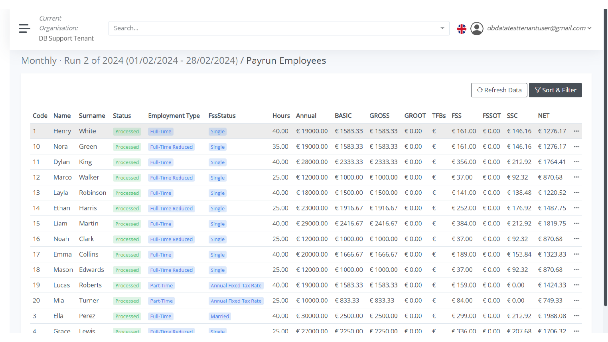
Task: Open the actions ellipsis for Ella Perez
Action: tap(577, 316)
